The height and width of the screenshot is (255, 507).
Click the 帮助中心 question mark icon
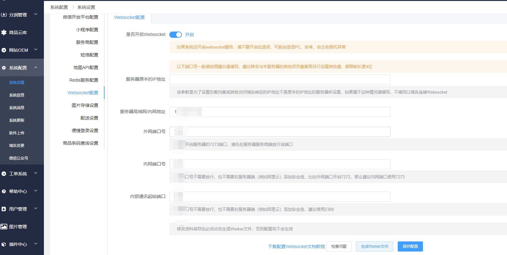pyautogui.click(x=4, y=191)
